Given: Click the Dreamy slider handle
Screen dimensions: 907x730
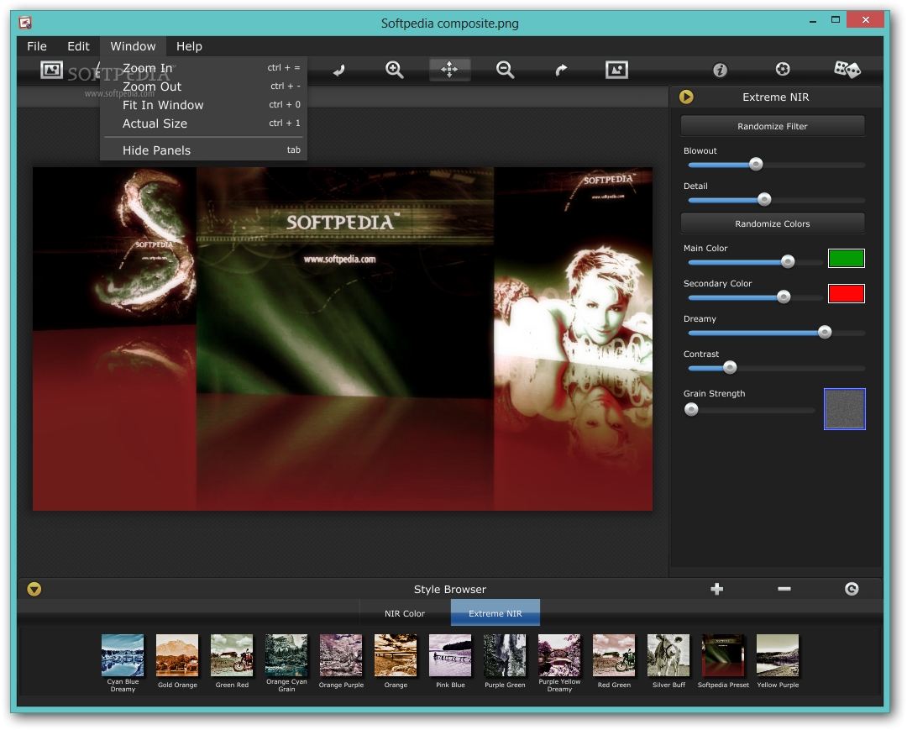Looking at the screenshot, I should (825, 332).
